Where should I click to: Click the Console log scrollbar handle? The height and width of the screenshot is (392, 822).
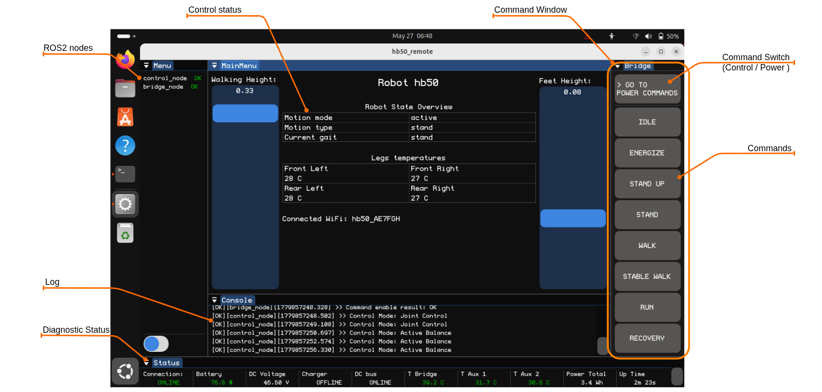point(602,346)
